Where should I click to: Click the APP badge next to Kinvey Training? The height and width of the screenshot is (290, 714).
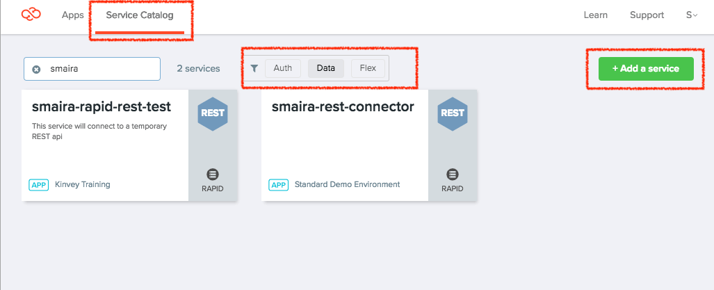[39, 184]
